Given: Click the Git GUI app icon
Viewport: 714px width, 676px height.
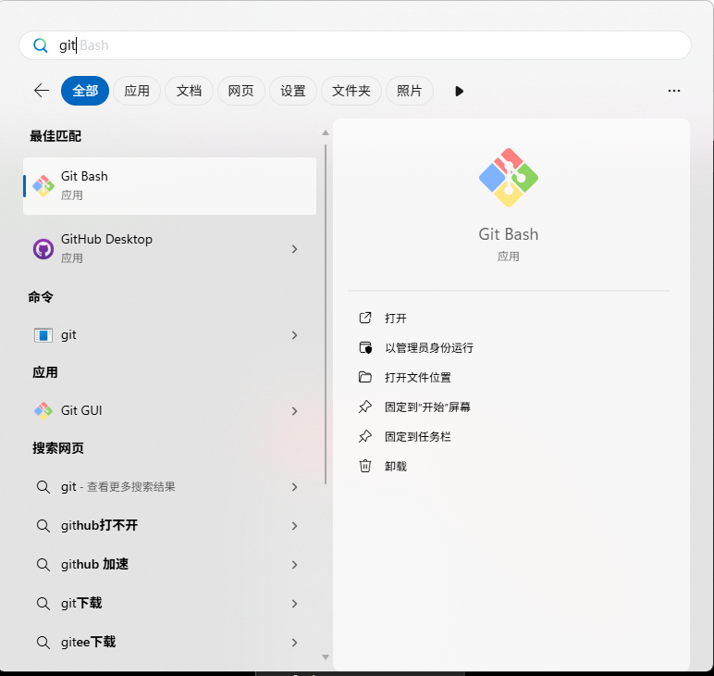Looking at the screenshot, I should (43, 410).
